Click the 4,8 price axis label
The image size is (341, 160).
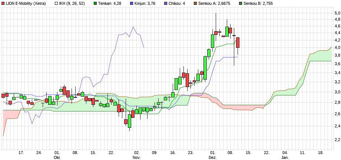click(x=337, y=19)
